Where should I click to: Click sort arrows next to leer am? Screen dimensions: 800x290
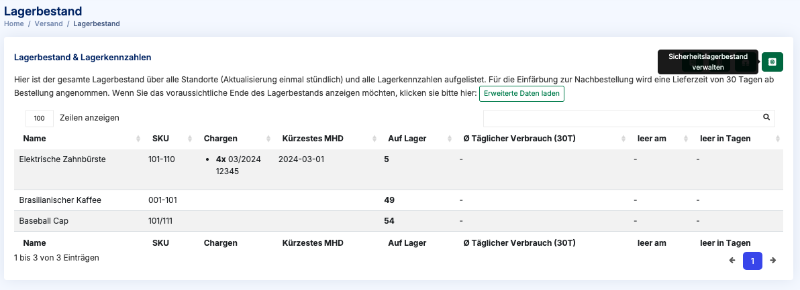point(686,139)
